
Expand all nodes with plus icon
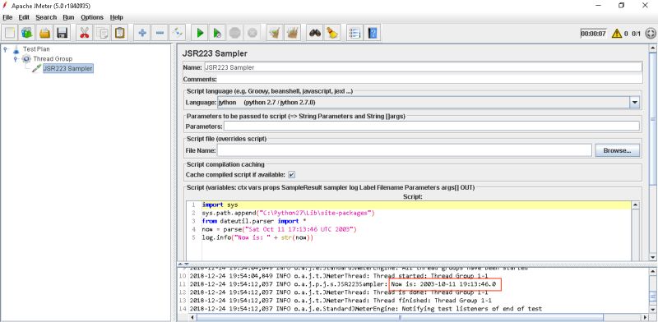142,33
